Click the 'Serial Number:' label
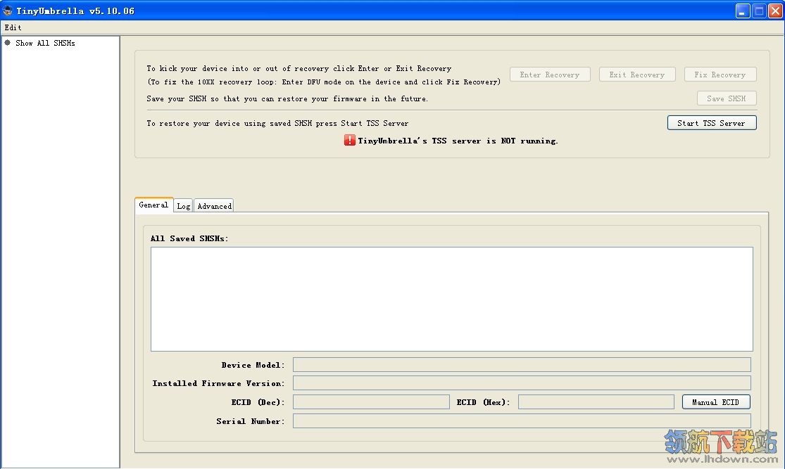The height and width of the screenshot is (469, 785). tap(251, 421)
